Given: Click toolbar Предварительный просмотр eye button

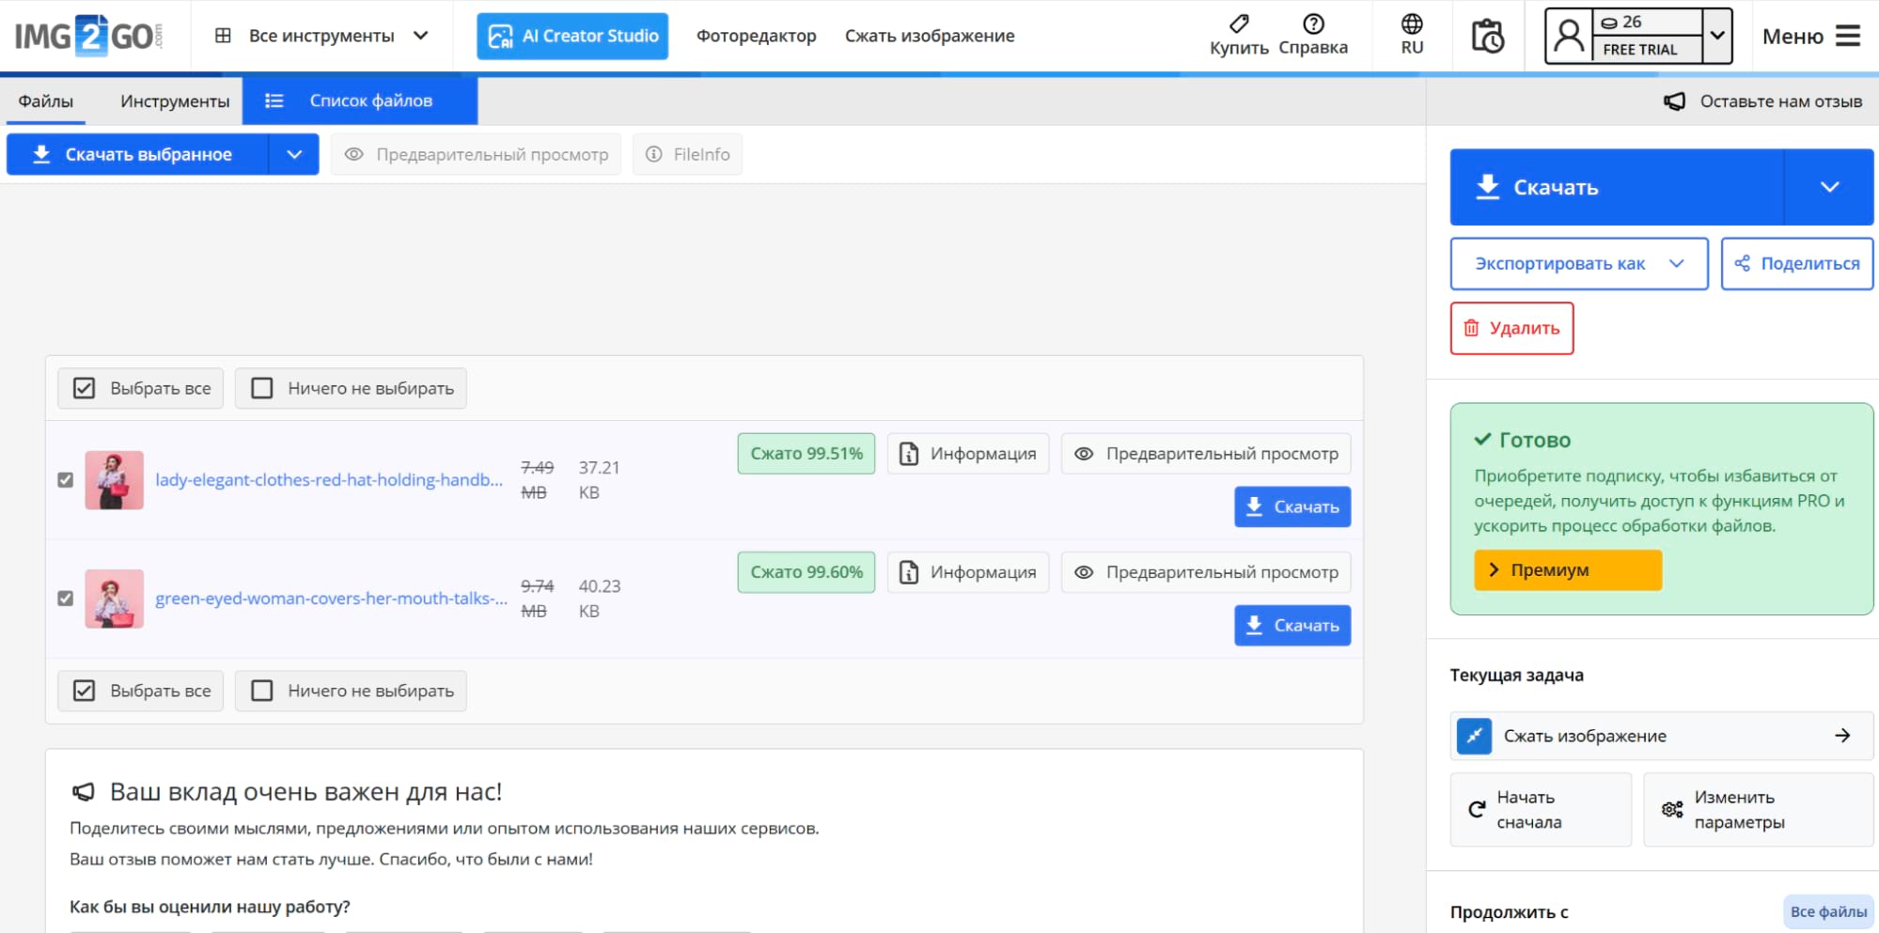Looking at the screenshot, I should pos(476,154).
